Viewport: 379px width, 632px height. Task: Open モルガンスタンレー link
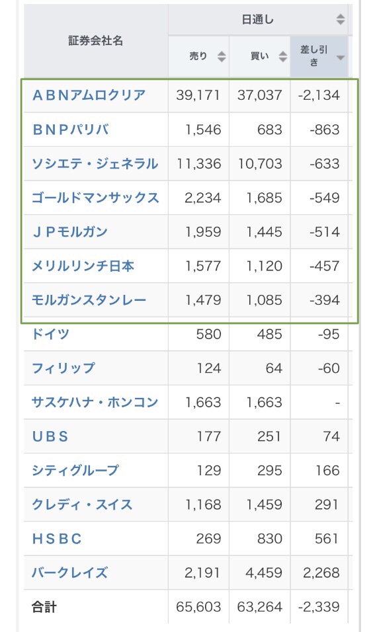pos(89,300)
